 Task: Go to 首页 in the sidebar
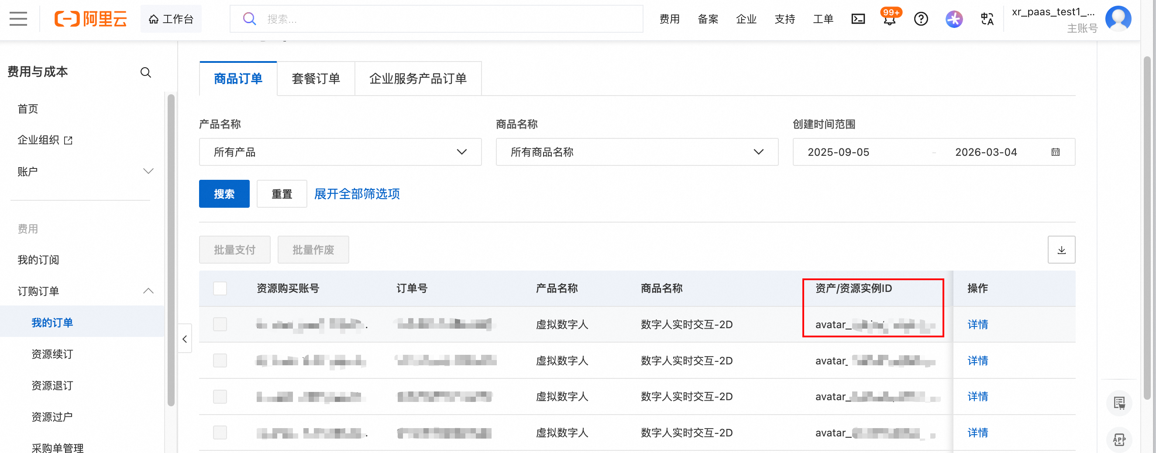(x=28, y=109)
